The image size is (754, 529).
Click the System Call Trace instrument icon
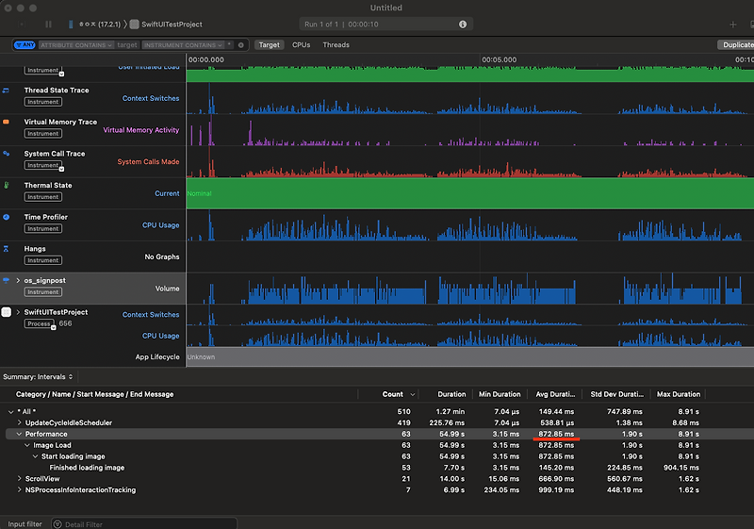pyautogui.click(x=6, y=154)
